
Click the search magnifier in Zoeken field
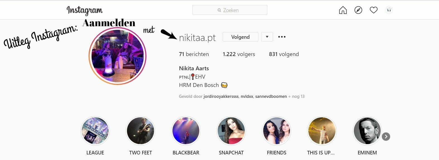coord(219,10)
